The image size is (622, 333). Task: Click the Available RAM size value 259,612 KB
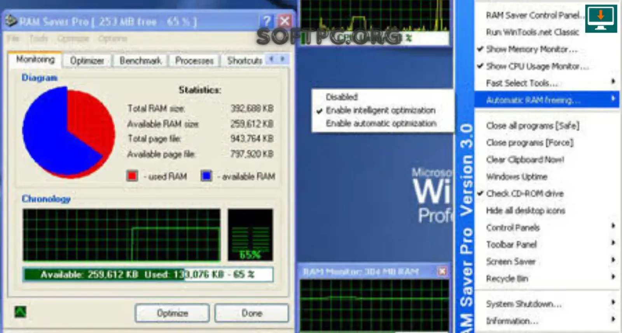click(252, 124)
